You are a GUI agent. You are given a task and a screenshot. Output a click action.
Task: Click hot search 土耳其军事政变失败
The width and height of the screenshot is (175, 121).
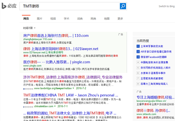click(152, 46)
